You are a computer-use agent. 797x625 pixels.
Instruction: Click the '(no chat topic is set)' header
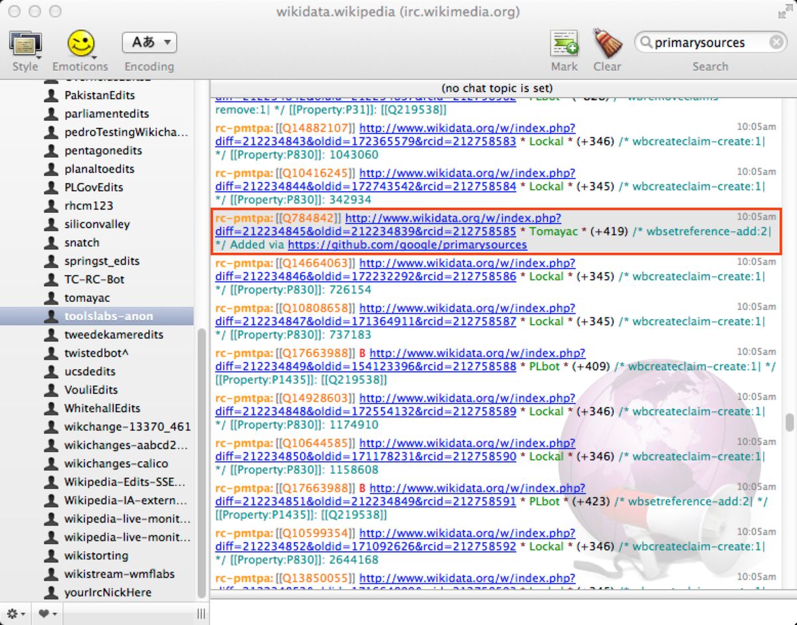coord(497,88)
